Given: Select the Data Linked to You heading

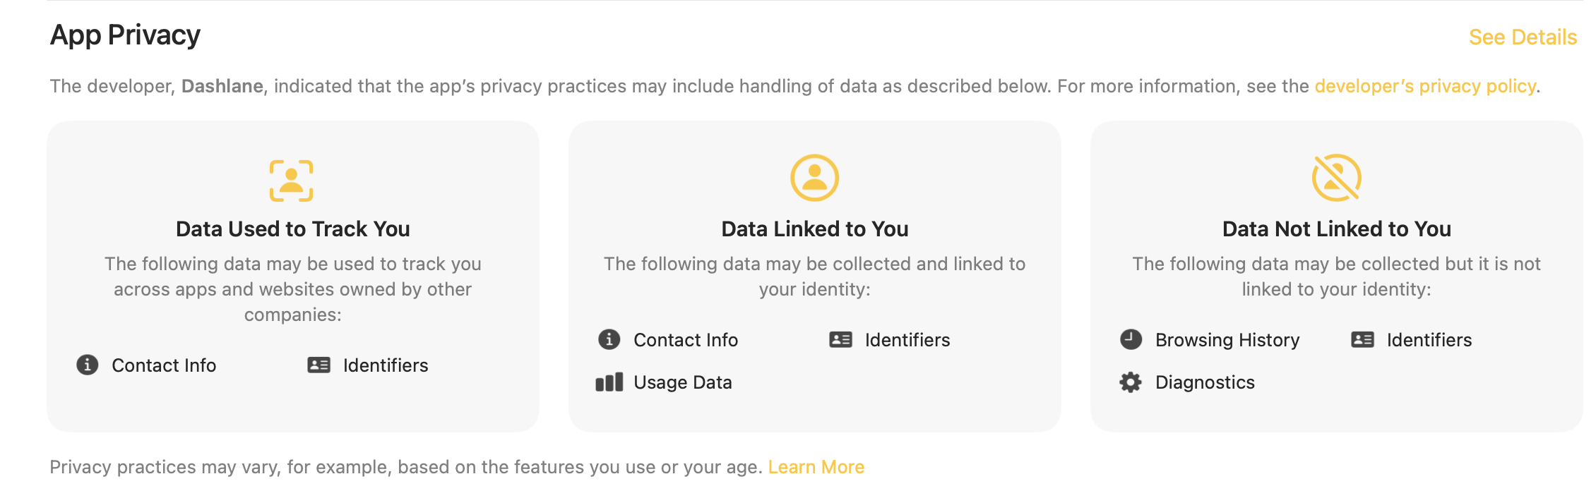Looking at the screenshot, I should click(x=814, y=229).
